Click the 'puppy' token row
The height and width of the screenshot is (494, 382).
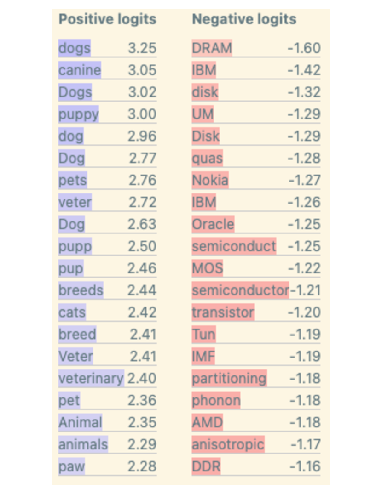tap(79, 114)
